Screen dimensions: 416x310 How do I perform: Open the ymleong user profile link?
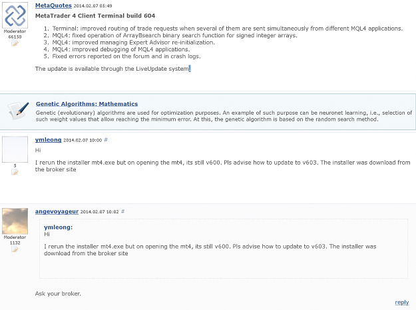[49, 140]
